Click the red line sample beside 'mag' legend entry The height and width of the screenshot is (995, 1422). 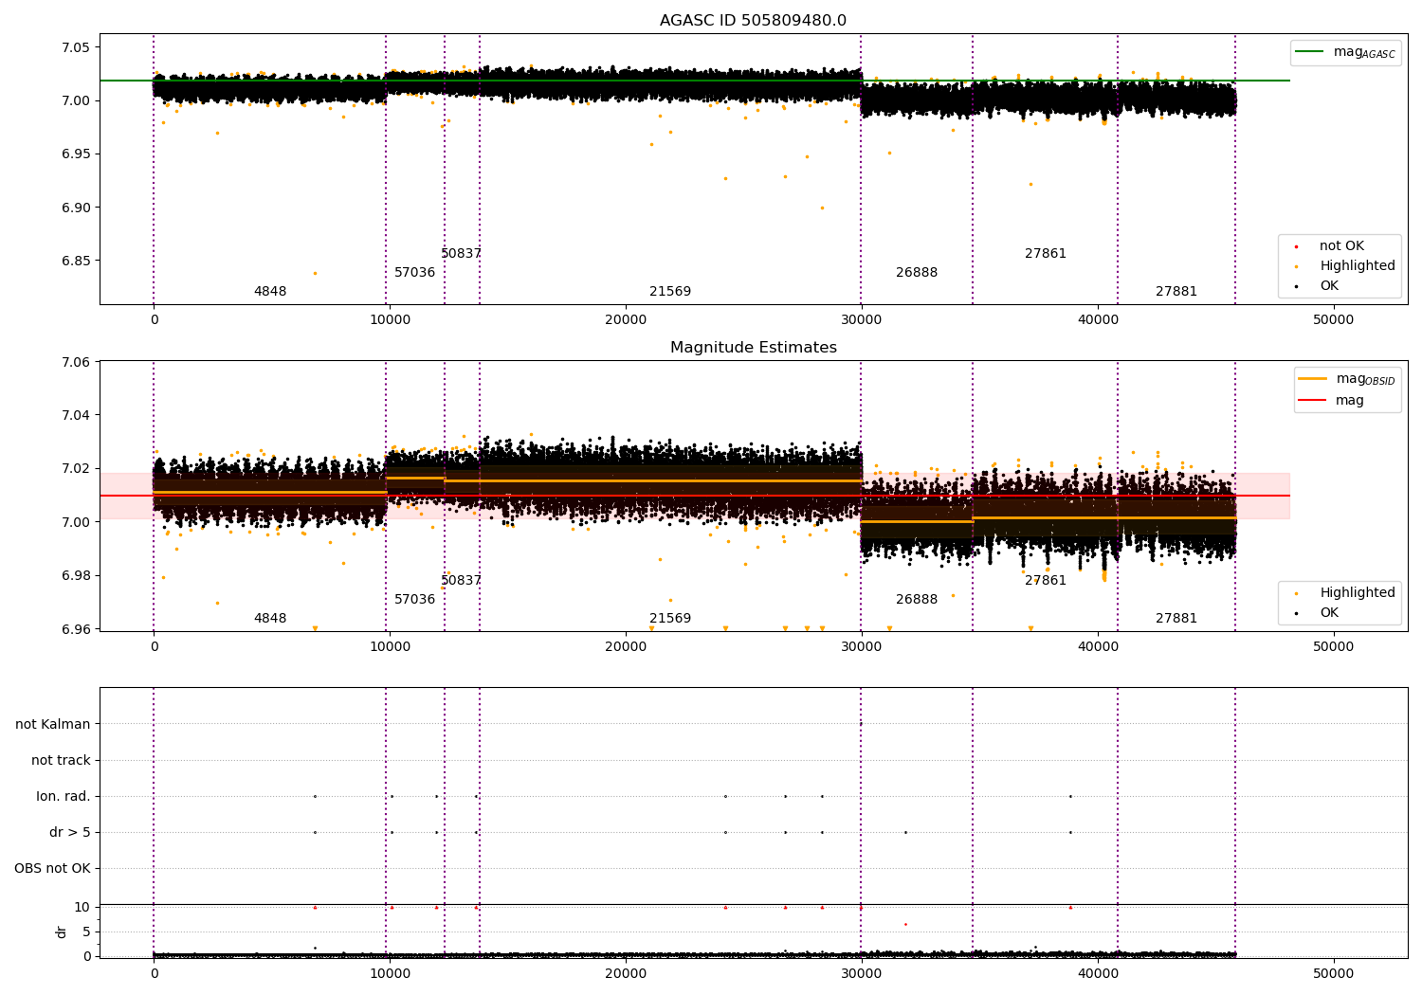(1312, 401)
